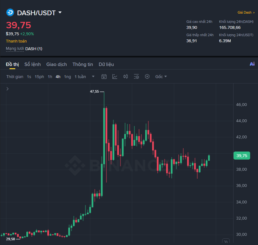Click the current price label 39,75 on axis
Viewport: 258px width, 245px height.
tap(242, 156)
